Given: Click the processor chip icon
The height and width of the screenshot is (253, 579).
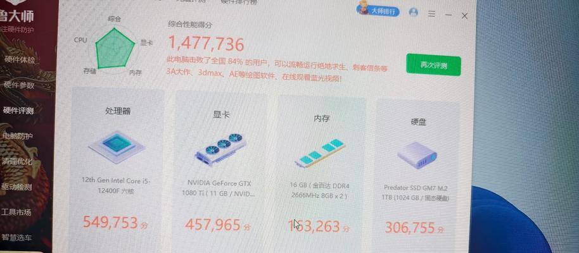Looking at the screenshot, I should (x=117, y=147).
